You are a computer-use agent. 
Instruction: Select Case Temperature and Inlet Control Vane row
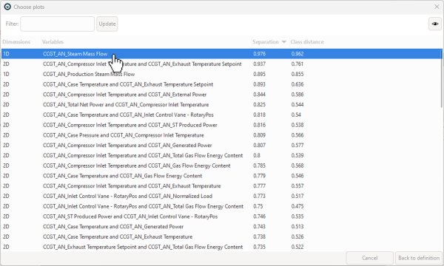tap(221, 115)
